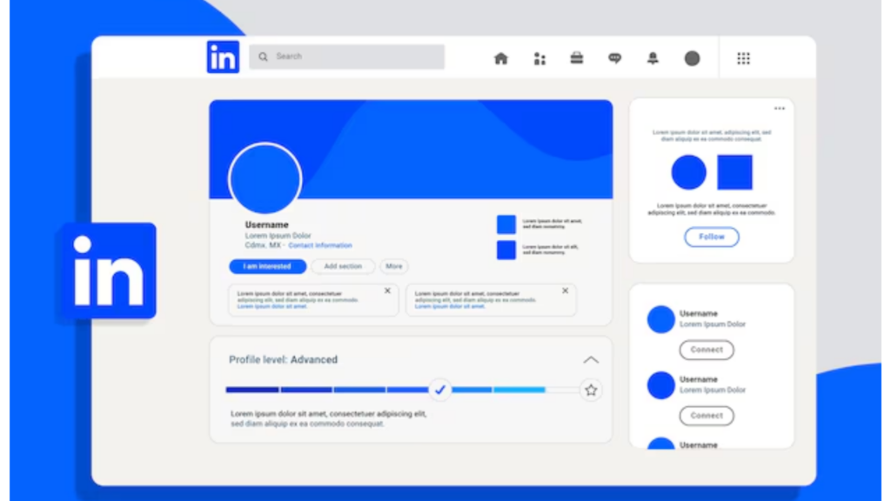Viewport: 891px width, 501px height.
Task: Collapse the Profile level: Advanced section
Action: [x=591, y=359]
